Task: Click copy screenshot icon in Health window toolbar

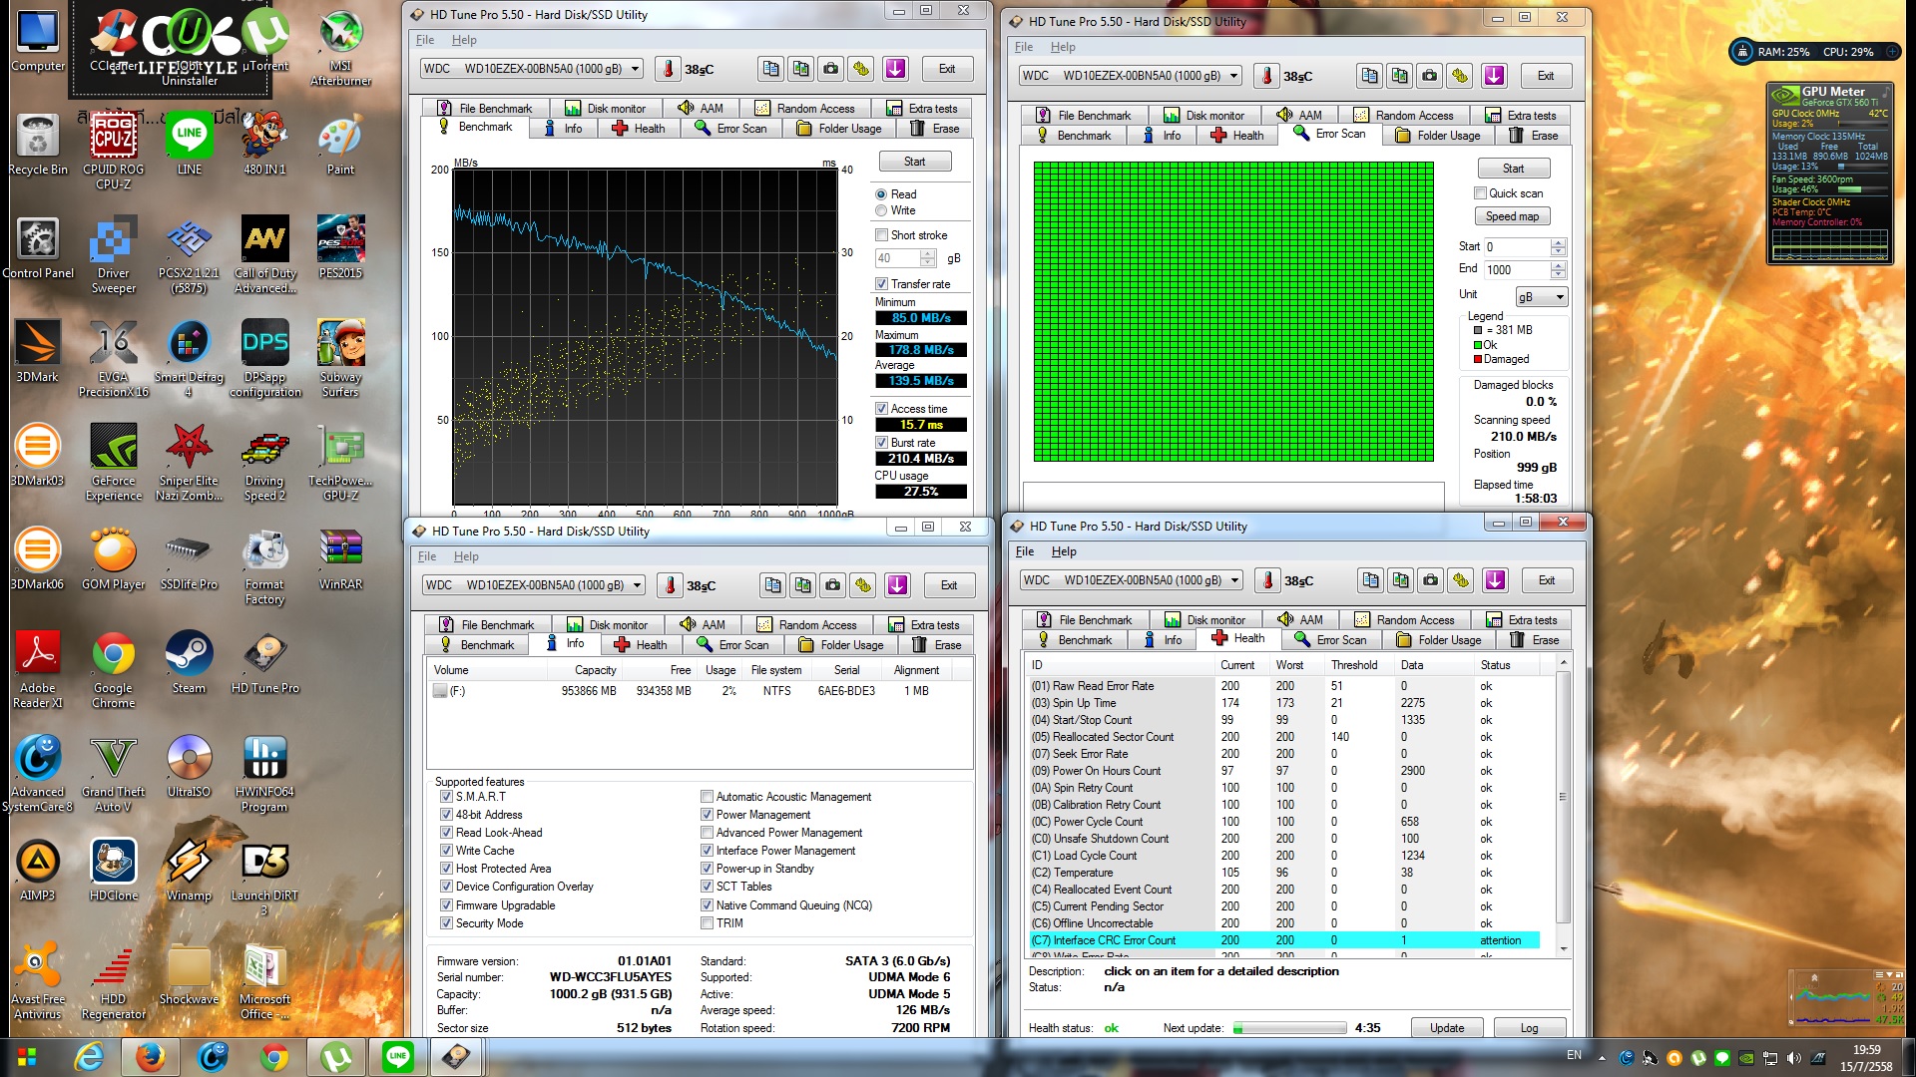Action: [1401, 580]
